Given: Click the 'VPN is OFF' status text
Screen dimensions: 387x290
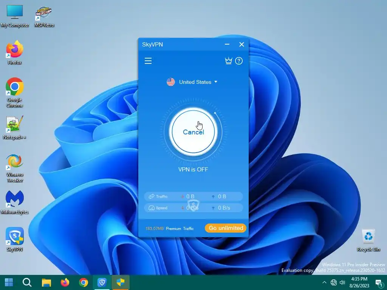Looking at the screenshot, I should pos(193,170).
